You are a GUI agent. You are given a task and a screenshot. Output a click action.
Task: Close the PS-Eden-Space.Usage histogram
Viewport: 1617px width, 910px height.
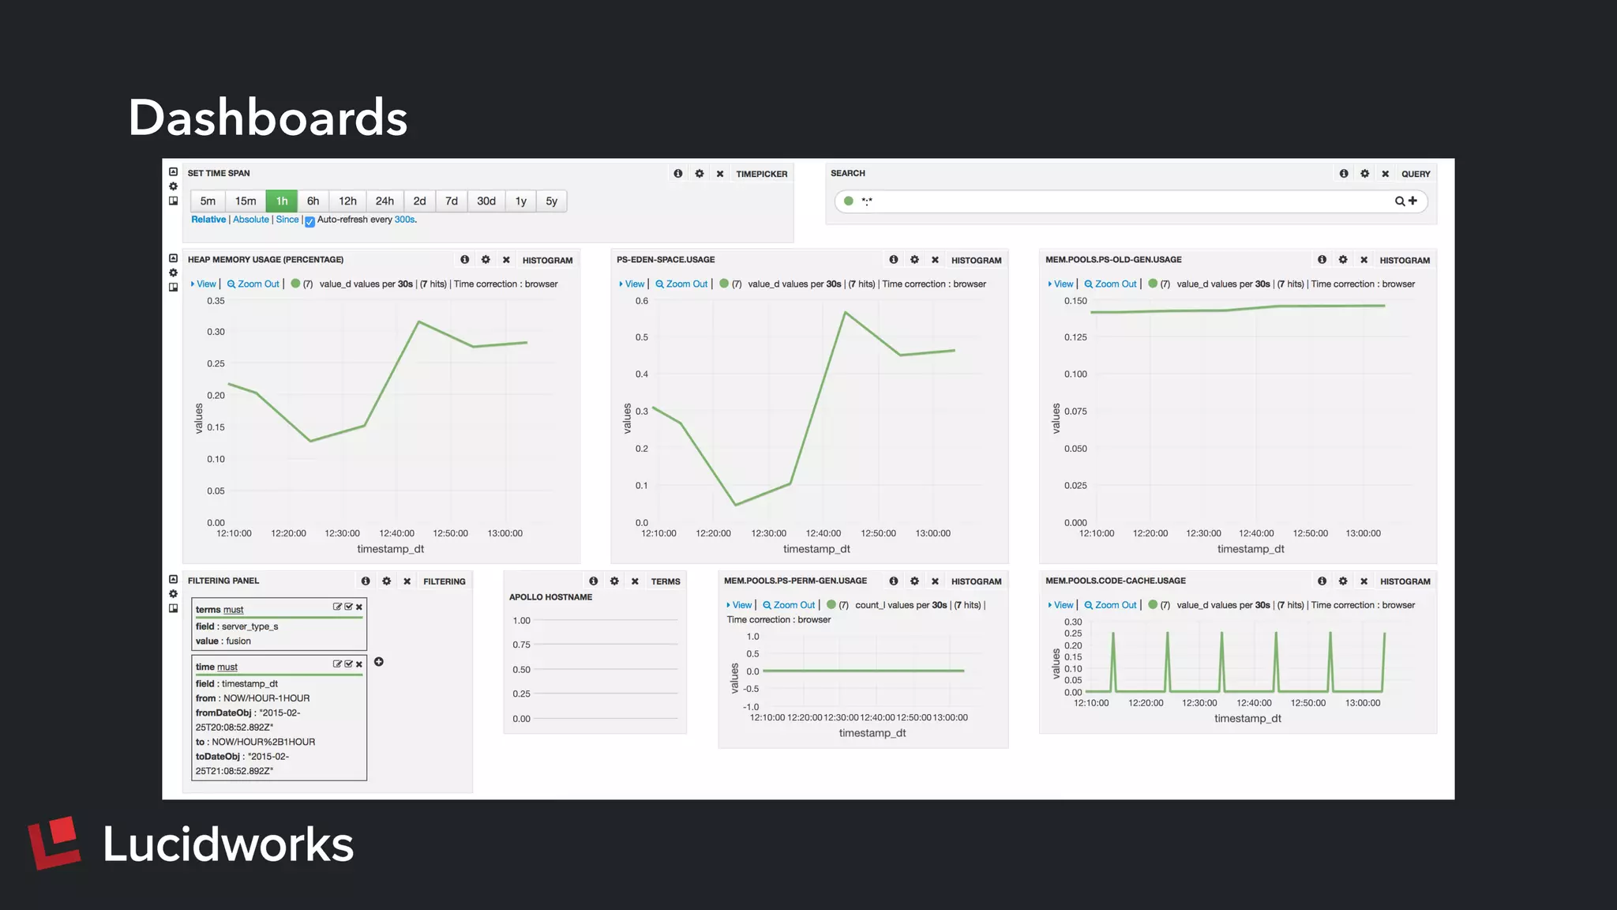point(935,260)
